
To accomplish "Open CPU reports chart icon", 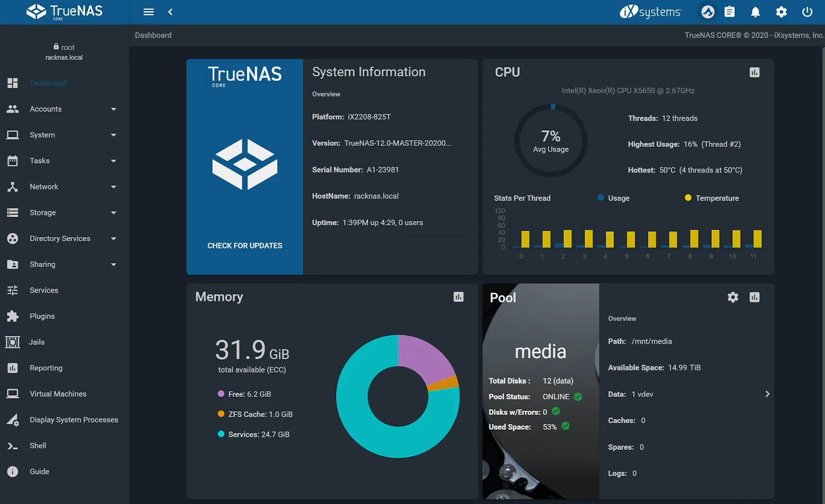I will 754,72.
